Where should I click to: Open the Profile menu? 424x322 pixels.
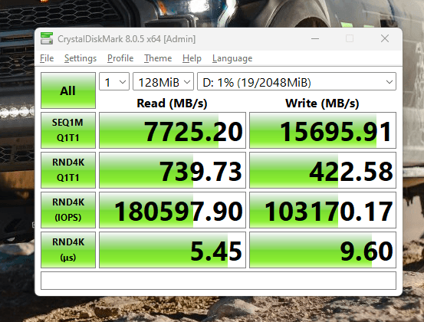pos(120,58)
